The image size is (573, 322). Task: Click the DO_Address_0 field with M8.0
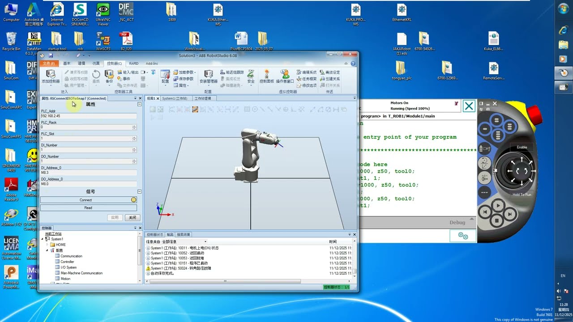pos(89,184)
